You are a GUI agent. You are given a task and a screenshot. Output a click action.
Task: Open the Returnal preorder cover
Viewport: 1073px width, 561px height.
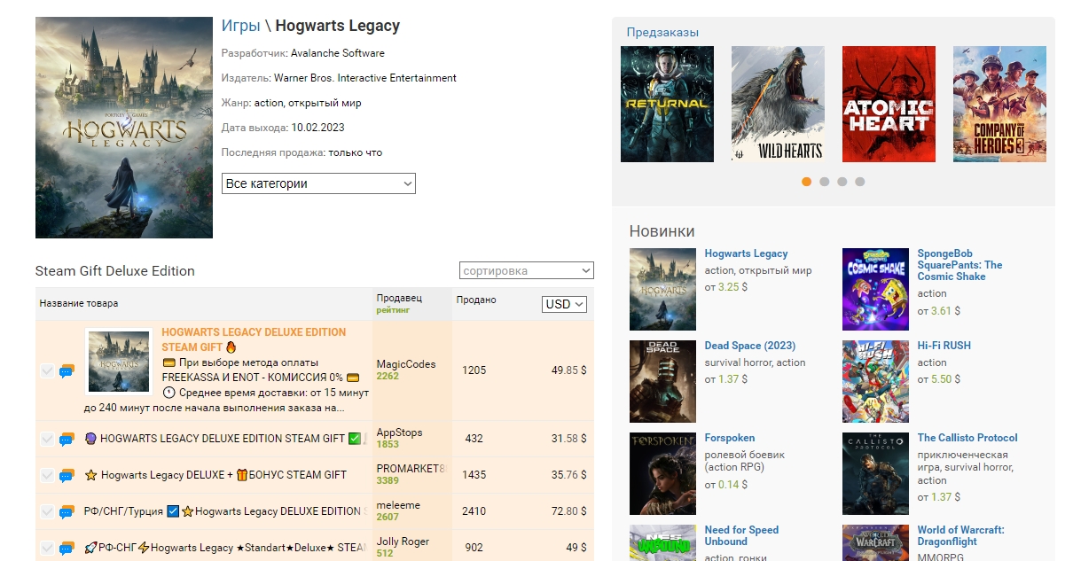tap(667, 104)
